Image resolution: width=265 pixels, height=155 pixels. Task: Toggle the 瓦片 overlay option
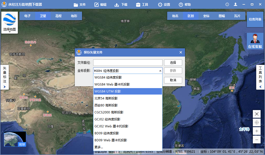(x=237, y=16)
